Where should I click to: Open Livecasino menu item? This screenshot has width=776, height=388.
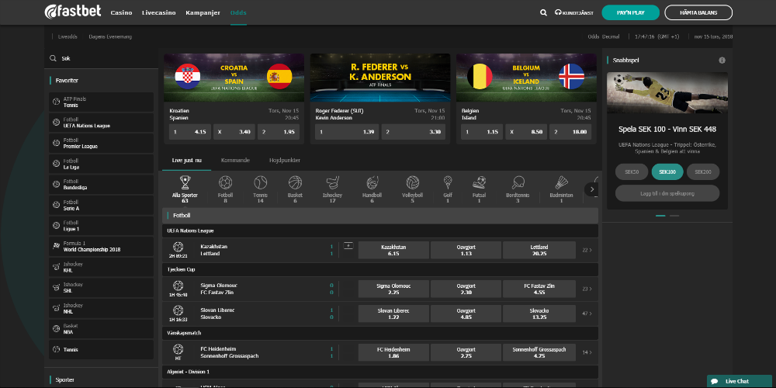(159, 13)
